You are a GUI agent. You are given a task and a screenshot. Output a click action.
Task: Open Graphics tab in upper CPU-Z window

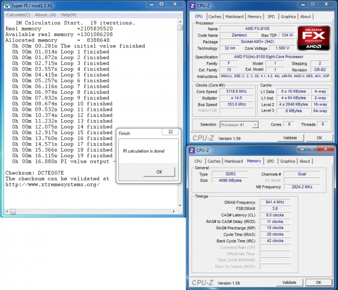[288, 16]
